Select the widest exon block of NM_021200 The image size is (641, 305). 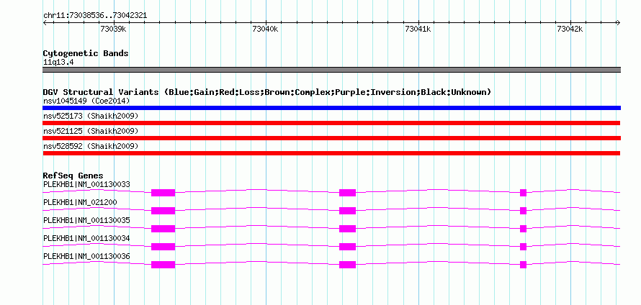163,211
